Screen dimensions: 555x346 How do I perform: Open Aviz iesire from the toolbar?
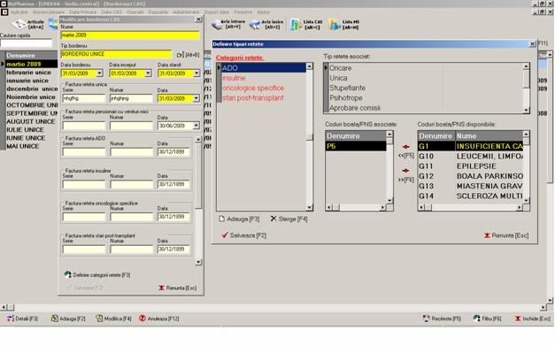point(254,25)
